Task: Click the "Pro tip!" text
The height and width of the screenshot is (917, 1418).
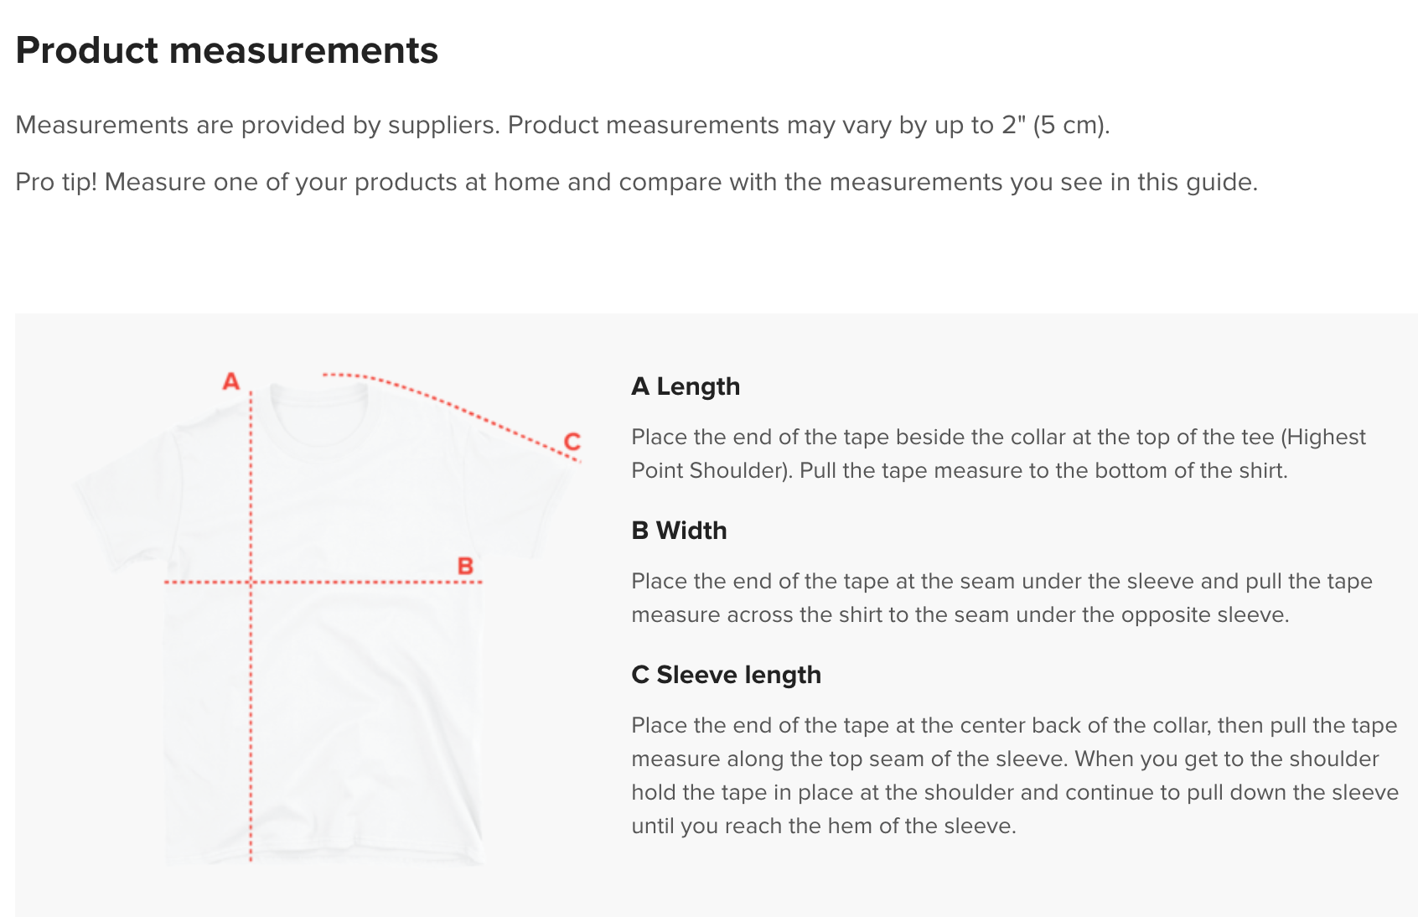Action: 56,182
